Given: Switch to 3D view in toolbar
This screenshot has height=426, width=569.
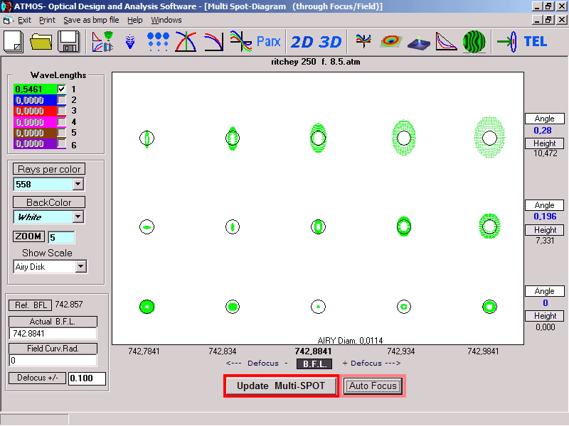Looking at the screenshot, I should pyautogui.click(x=330, y=41).
